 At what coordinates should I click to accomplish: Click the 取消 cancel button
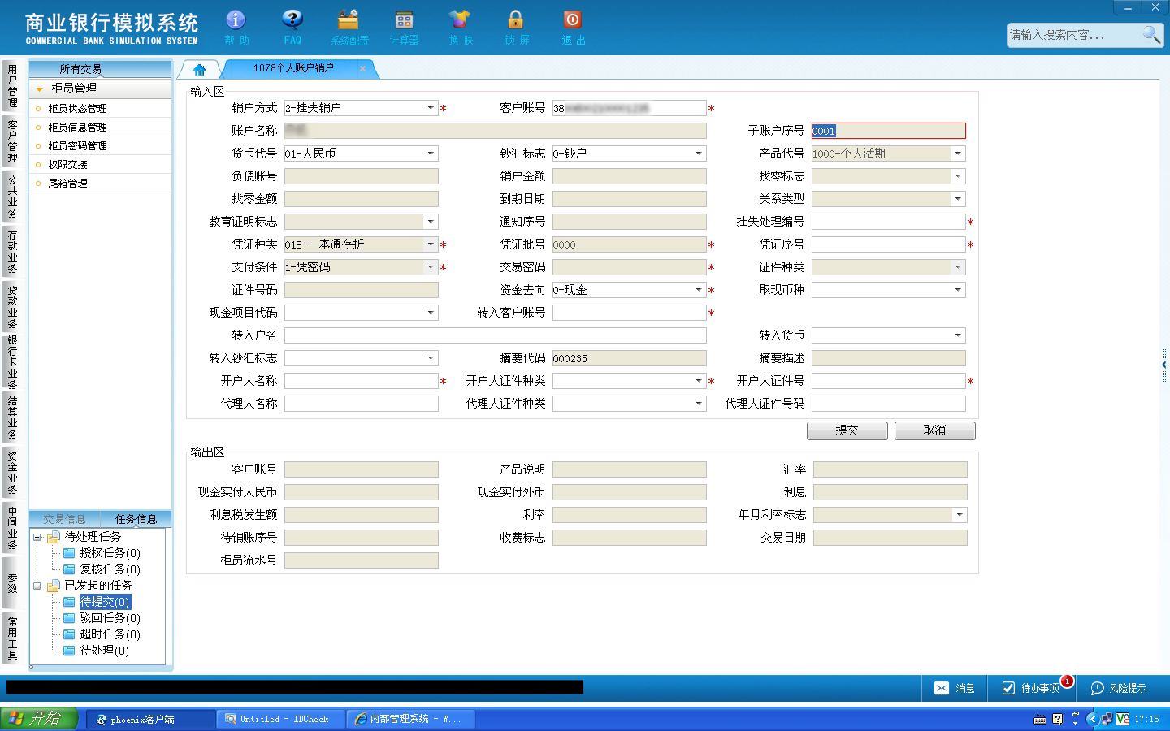(934, 430)
